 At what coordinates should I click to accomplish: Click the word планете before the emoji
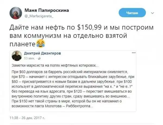(x=23, y=44)
